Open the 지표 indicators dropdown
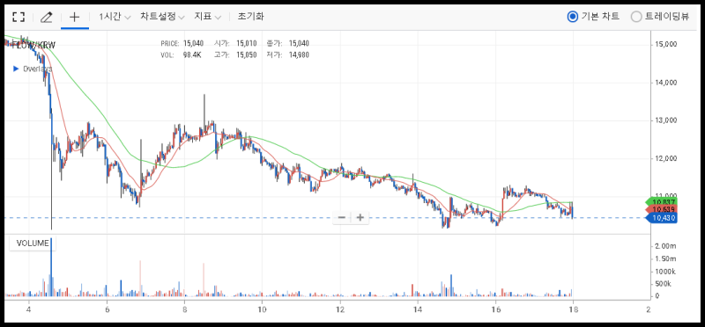705x327 pixels. coord(207,17)
